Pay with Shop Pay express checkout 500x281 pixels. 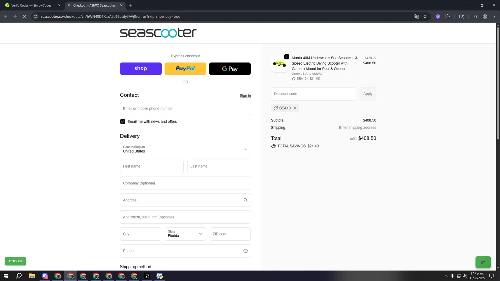point(141,69)
